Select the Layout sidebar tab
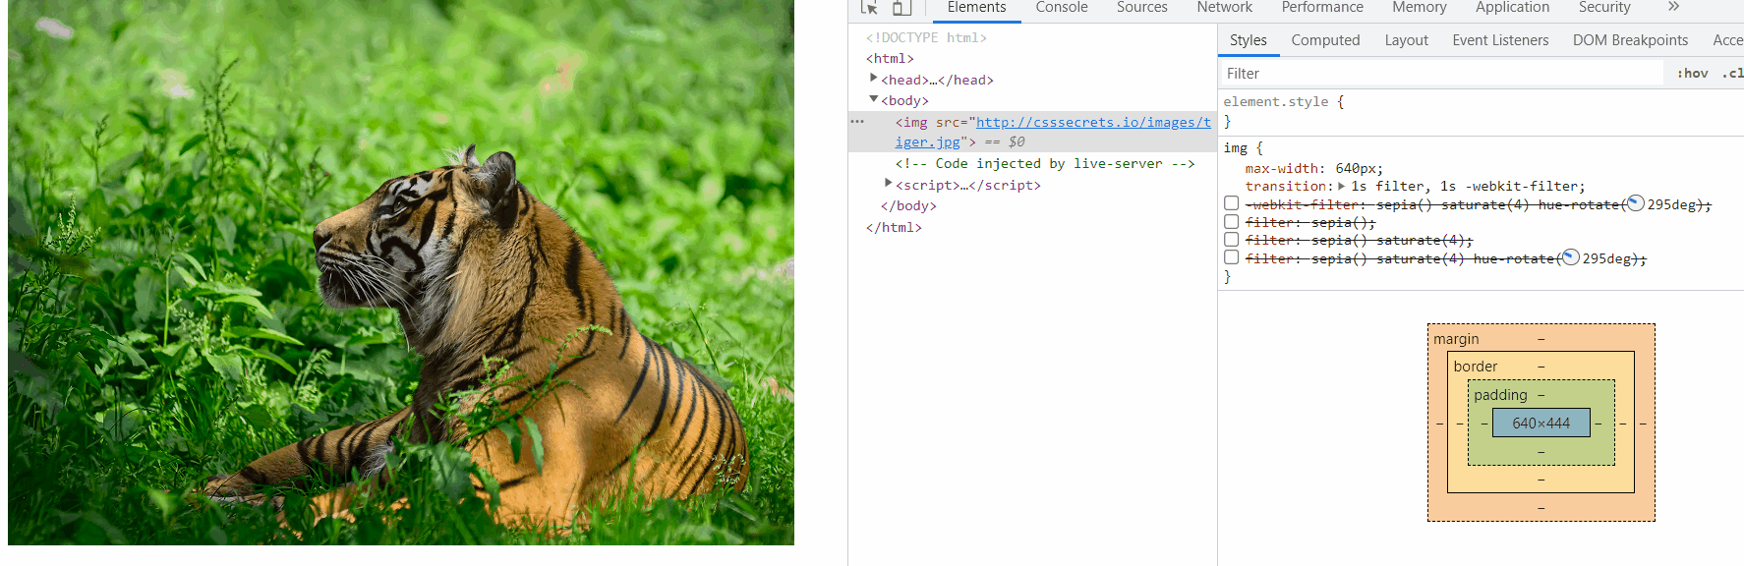The image size is (1744, 566). click(x=1406, y=40)
